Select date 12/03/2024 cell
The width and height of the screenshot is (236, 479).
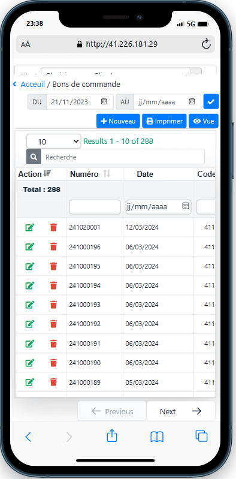click(x=142, y=228)
